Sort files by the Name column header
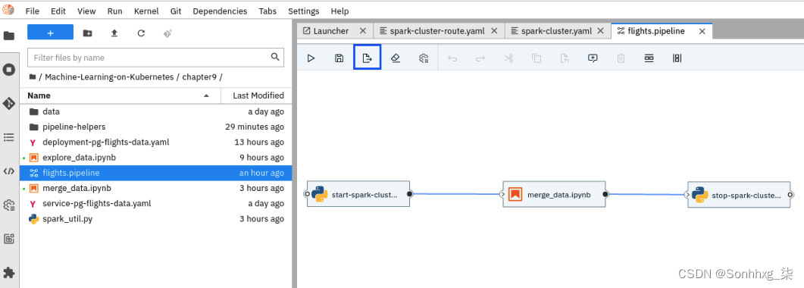 pos(120,95)
